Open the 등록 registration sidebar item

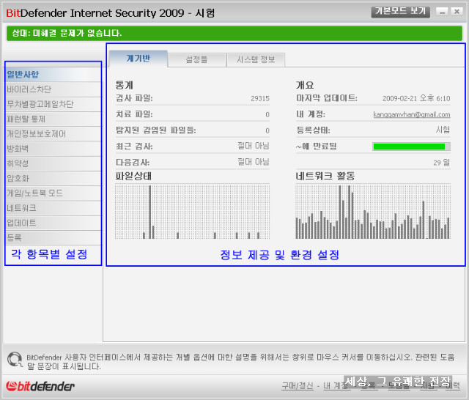pos(53,238)
